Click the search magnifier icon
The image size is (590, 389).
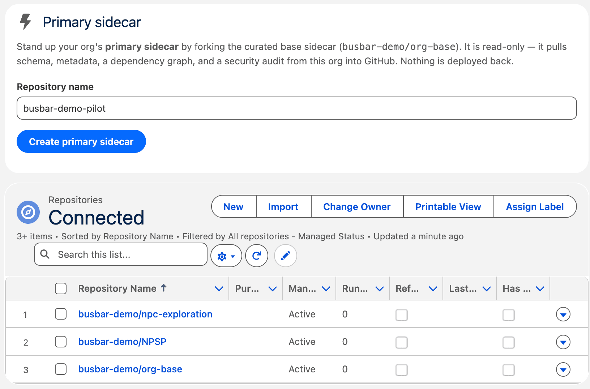[45, 254]
